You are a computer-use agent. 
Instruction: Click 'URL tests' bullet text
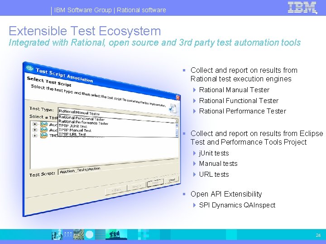[214, 174]
